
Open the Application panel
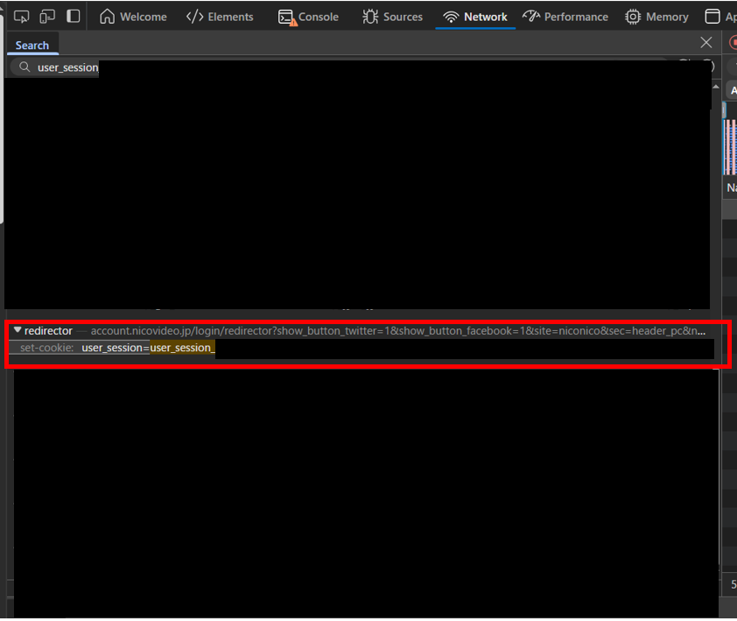(722, 17)
